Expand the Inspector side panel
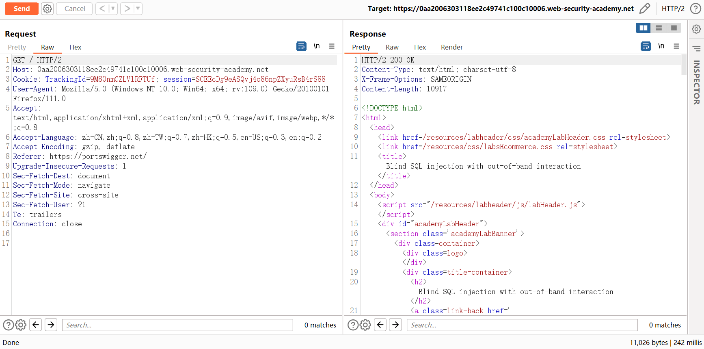The height and width of the screenshot is (349, 704). pyautogui.click(x=696, y=82)
